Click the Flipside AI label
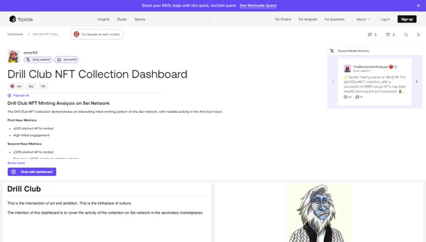Screen dimensions: 426x242 tap(18, 96)
